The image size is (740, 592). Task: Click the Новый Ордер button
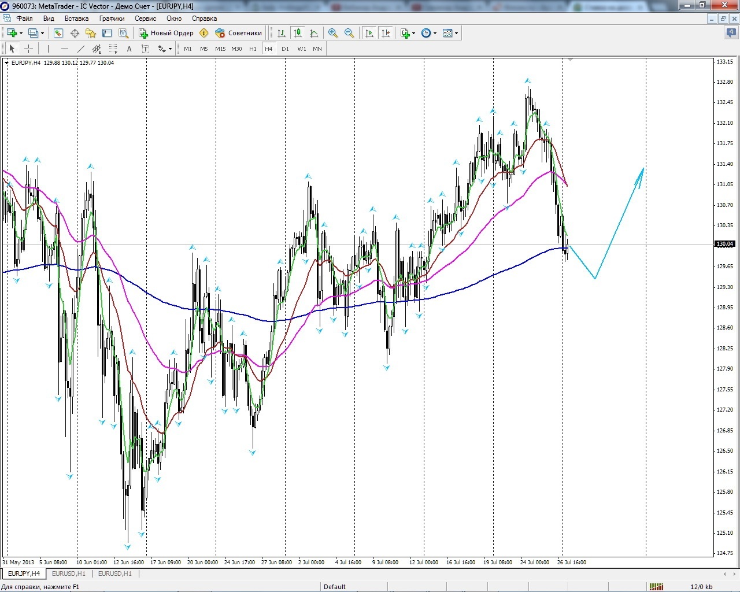click(166, 33)
